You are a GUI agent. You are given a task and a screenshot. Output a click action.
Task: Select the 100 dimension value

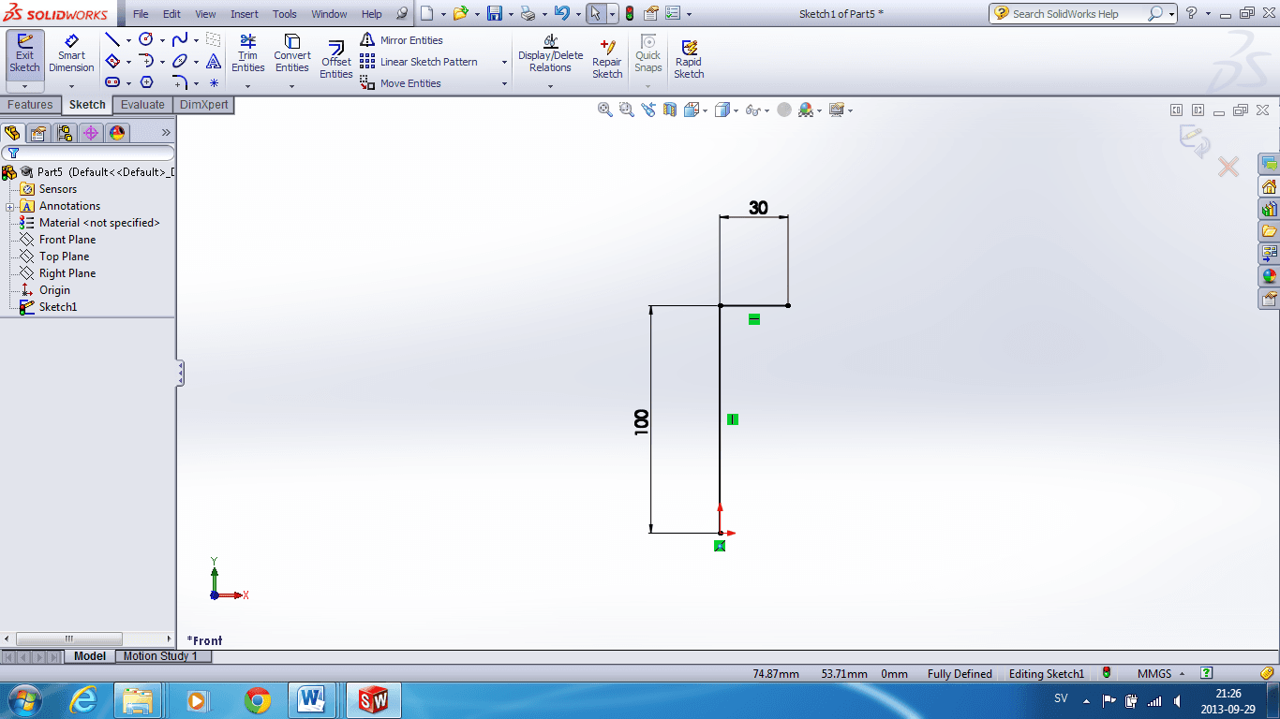tap(641, 421)
